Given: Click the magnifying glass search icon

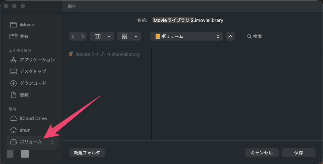Looking at the screenshot, I should pos(249,36).
